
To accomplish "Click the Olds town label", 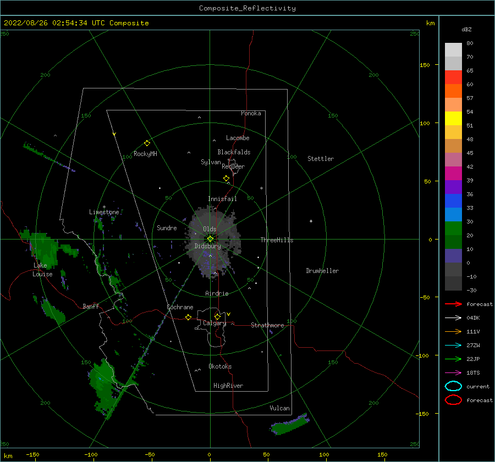I will pyautogui.click(x=210, y=229).
